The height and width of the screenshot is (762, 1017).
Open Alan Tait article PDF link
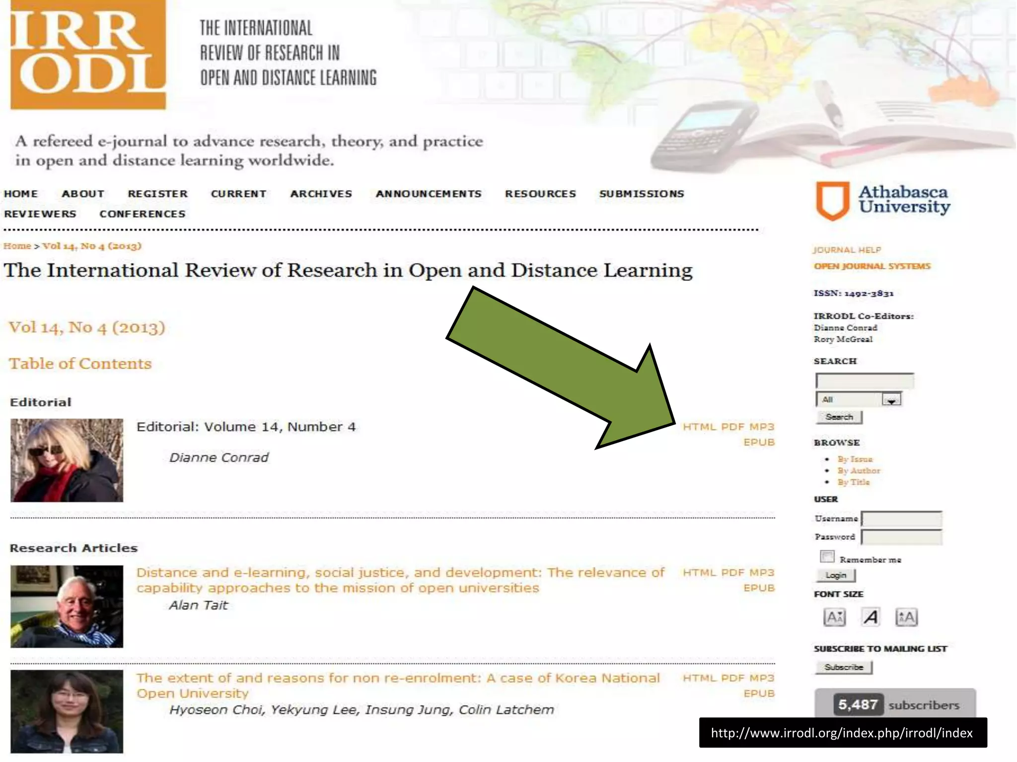tap(733, 573)
